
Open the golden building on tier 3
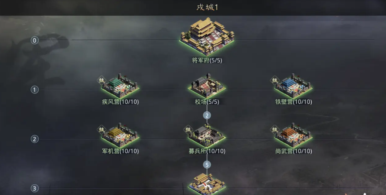pyautogui.click(x=207, y=184)
